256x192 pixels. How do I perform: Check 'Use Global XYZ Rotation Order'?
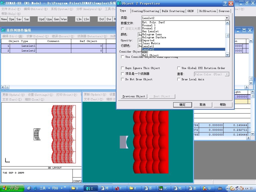(x=179, y=68)
